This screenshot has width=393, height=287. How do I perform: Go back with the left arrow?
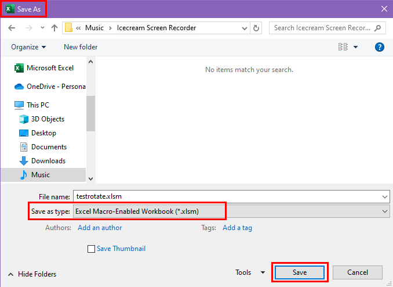[x=12, y=28]
